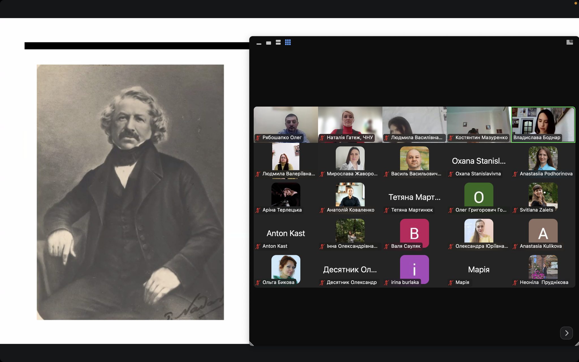Click muted mic icon beside irina burlaka
The width and height of the screenshot is (579, 362).
[386, 283]
